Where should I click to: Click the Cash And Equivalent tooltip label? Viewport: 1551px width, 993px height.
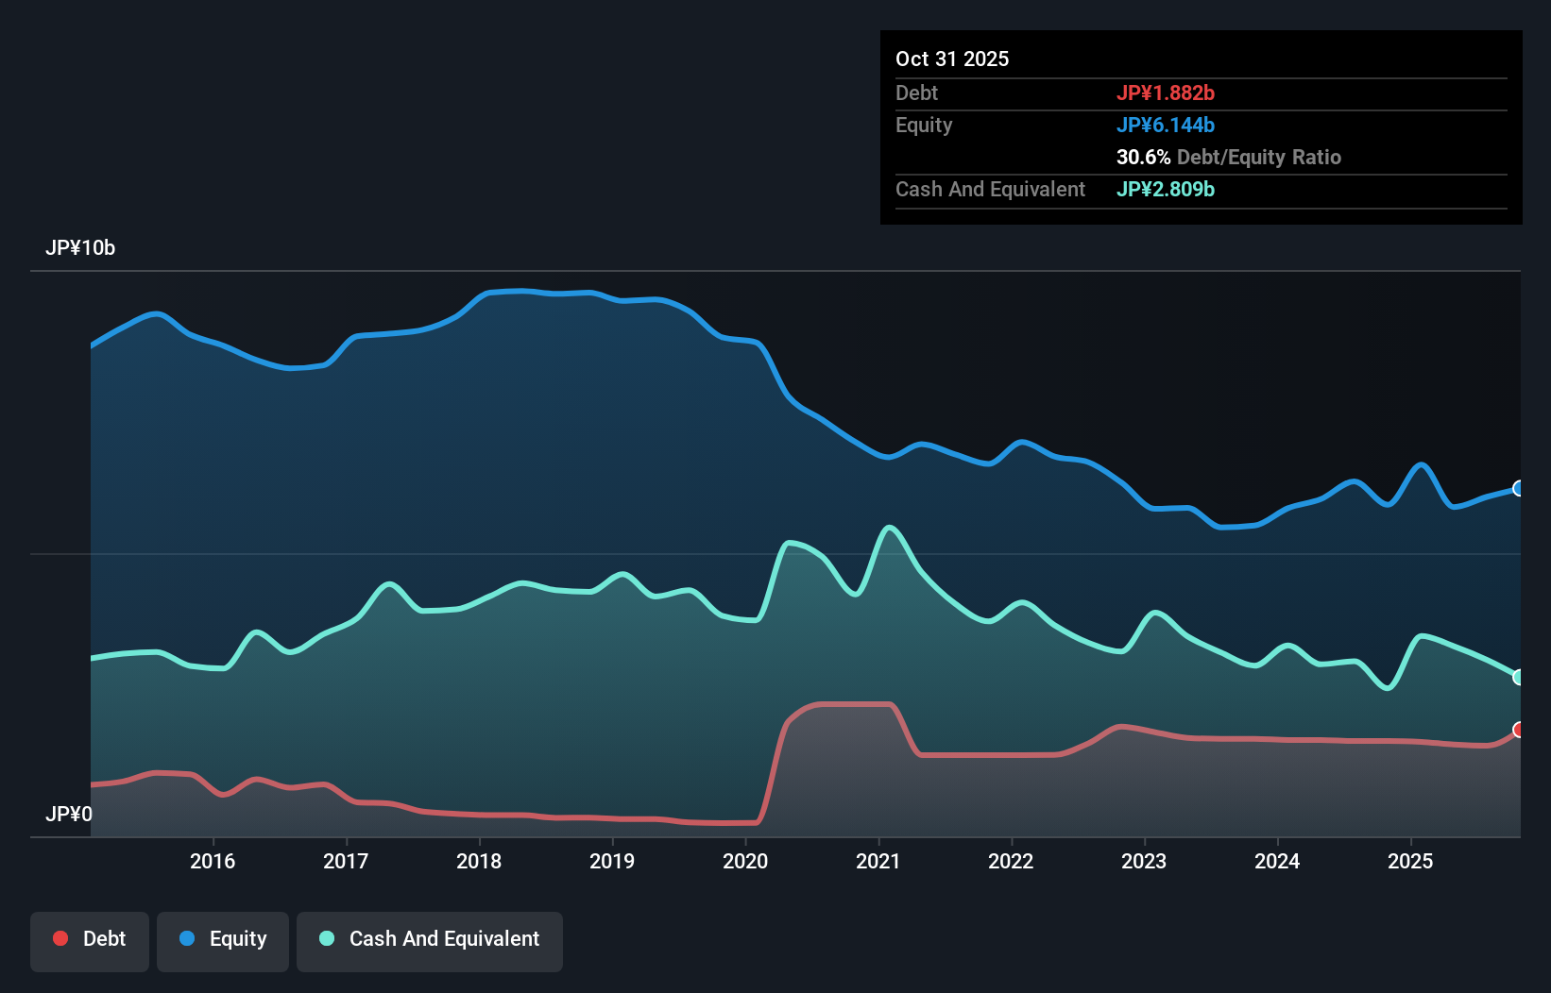pos(990,189)
